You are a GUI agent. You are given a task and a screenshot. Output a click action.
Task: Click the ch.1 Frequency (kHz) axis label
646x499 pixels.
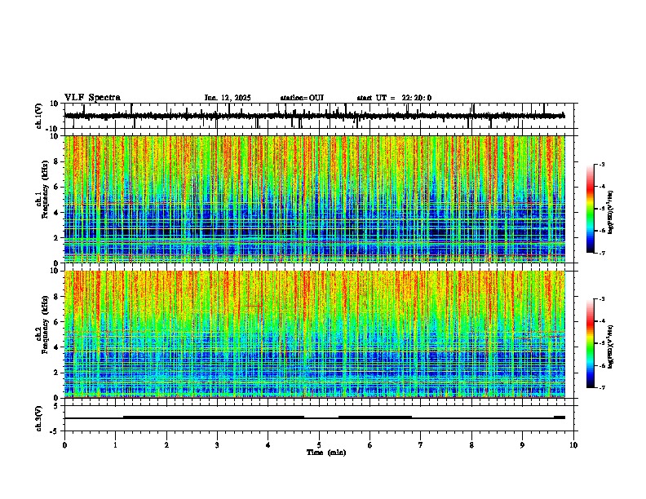(44, 190)
